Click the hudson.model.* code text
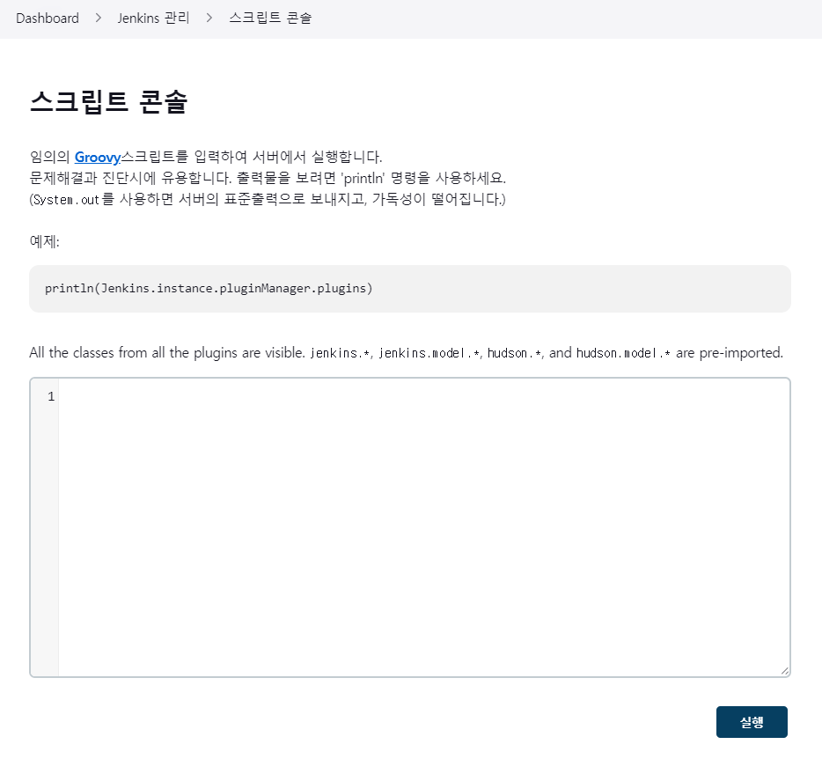The width and height of the screenshot is (822, 759). (x=623, y=354)
